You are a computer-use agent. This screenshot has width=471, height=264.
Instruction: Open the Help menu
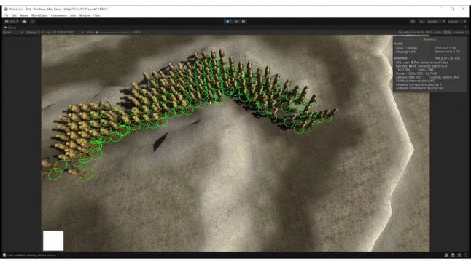[96, 15]
